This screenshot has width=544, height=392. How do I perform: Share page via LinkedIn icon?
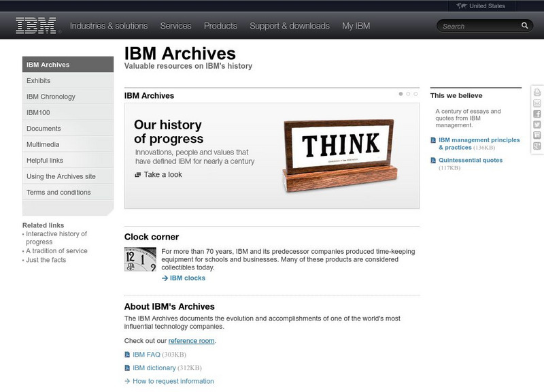click(537, 135)
